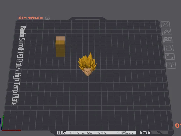The height and width of the screenshot is (136, 181).
Task: Open the plate settings sliders icon
Action: point(170,56)
